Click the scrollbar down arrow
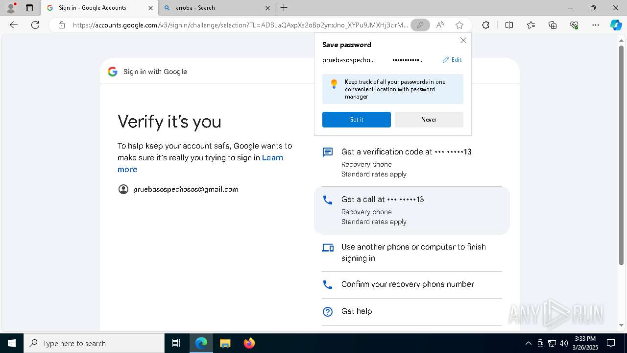This screenshot has height=353, width=627. (x=621, y=325)
